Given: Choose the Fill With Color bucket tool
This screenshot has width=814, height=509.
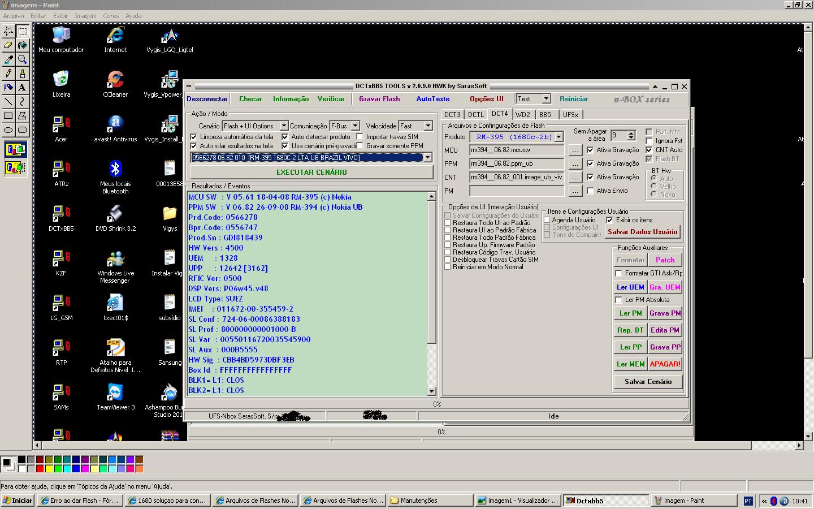Looking at the screenshot, I should tap(22, 45).
